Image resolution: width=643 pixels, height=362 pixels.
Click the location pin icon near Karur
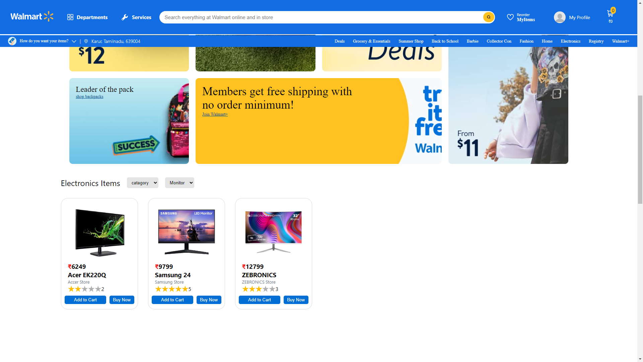pyautogui.click(x=86, y=41)
